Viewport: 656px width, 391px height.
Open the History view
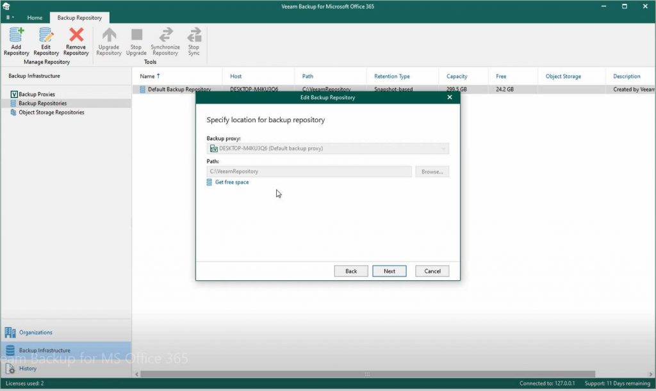(x=66, y=369)
